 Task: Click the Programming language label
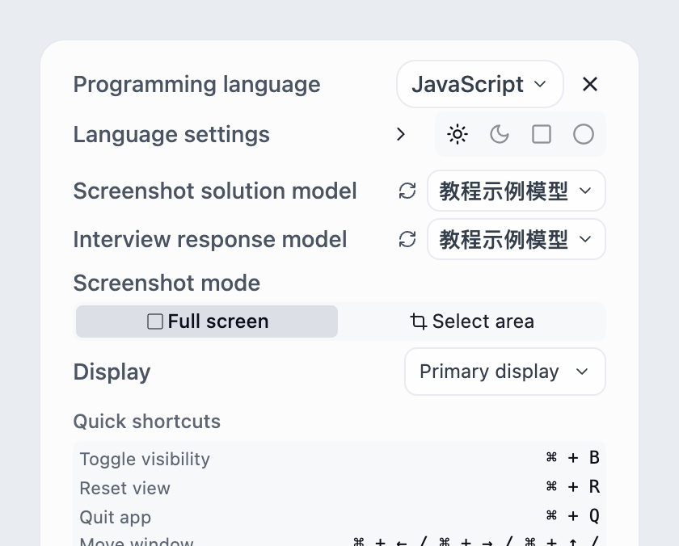[x=196, y=84]
